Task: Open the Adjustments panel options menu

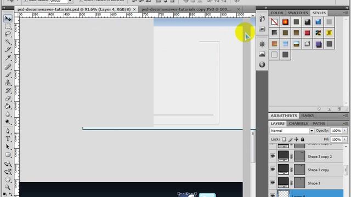Action: coord(346,115)
